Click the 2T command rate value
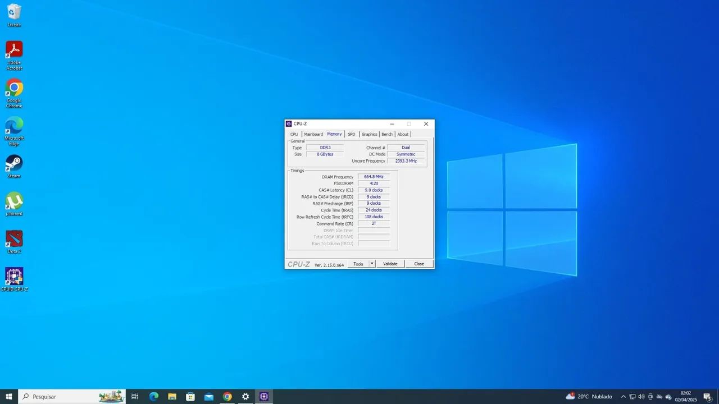 [x=374, y=224]
